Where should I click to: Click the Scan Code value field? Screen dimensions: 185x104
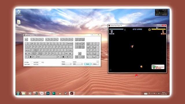(36, 64)
